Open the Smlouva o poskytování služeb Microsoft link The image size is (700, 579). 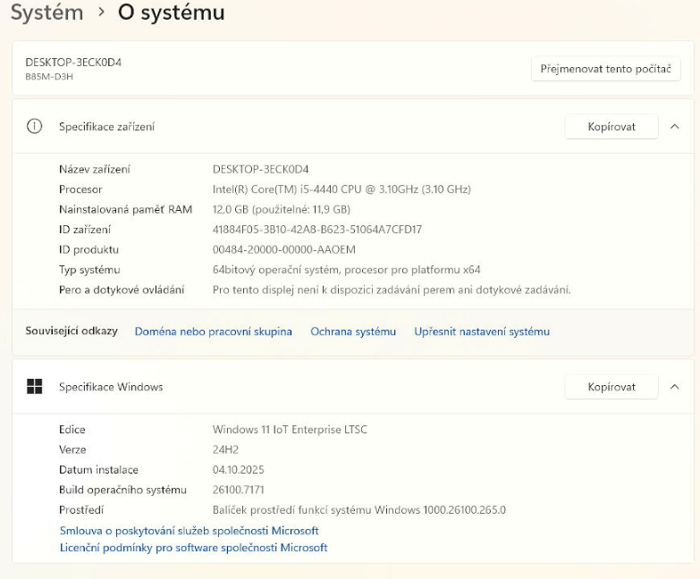point(189,531)
